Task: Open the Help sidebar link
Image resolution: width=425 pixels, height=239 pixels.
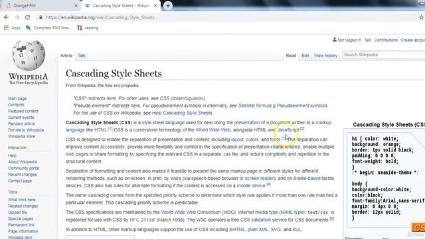Action: coord(12,155)
